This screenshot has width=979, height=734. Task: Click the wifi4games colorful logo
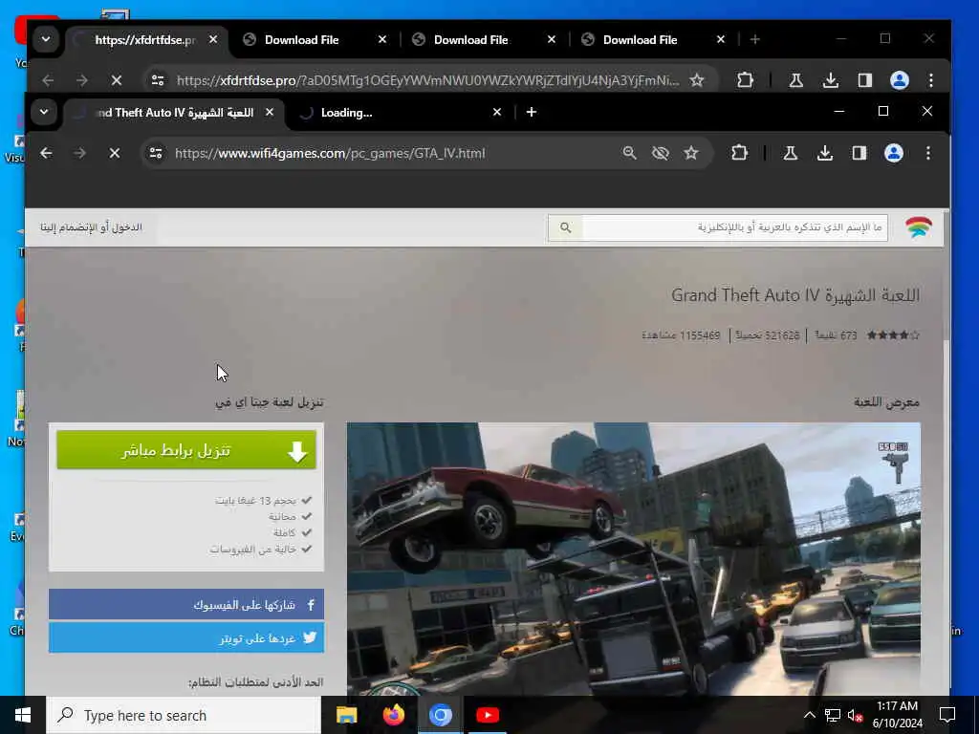[x=919, y=227]
